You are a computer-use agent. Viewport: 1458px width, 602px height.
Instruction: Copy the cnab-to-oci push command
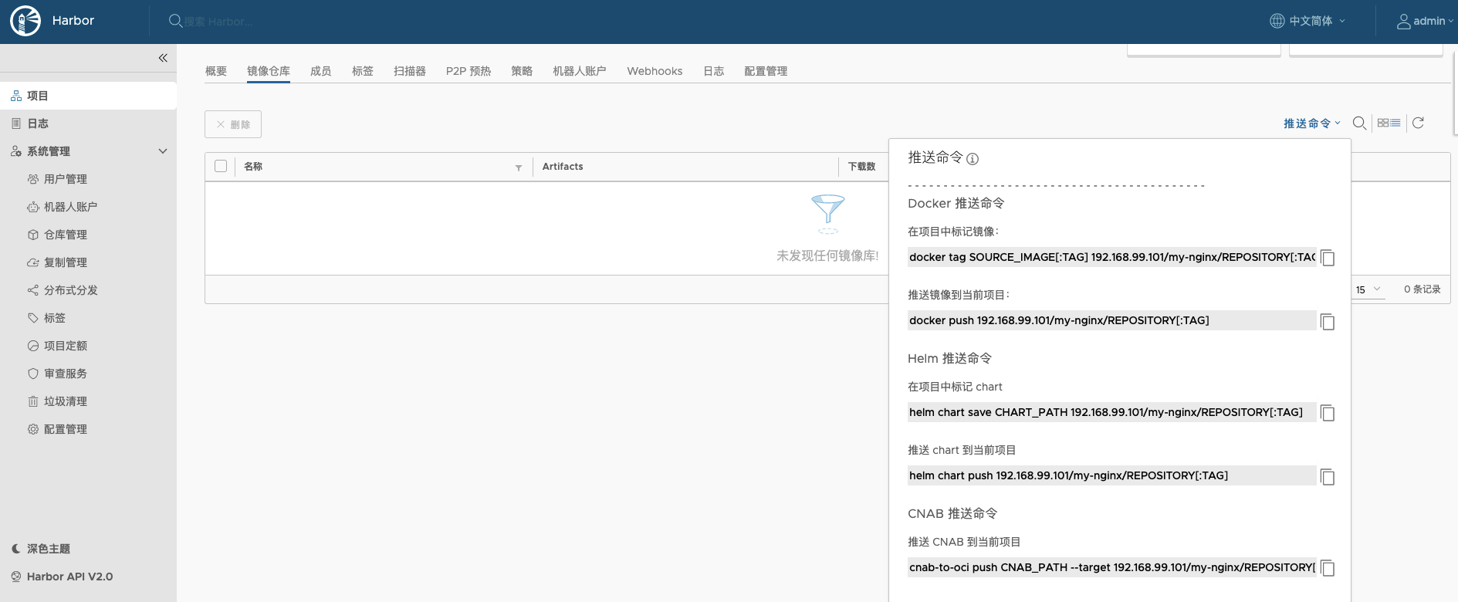[x=1328, y=568]
